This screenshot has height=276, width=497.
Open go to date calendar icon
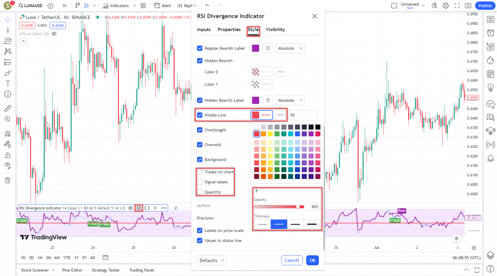[x=105, y=258]
